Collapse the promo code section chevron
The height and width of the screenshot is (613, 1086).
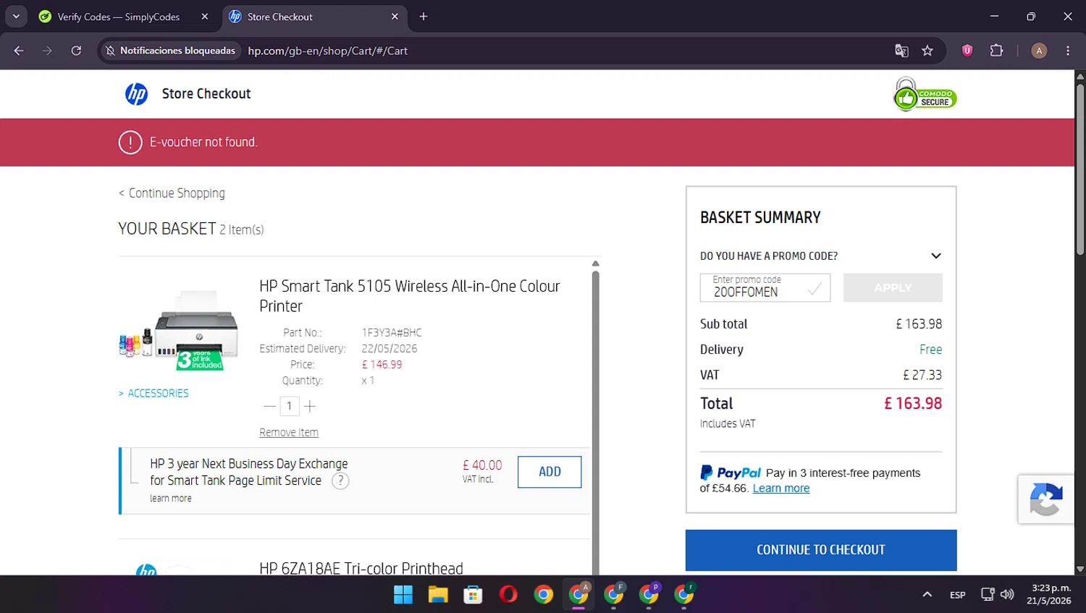click(x=936, y=256)
